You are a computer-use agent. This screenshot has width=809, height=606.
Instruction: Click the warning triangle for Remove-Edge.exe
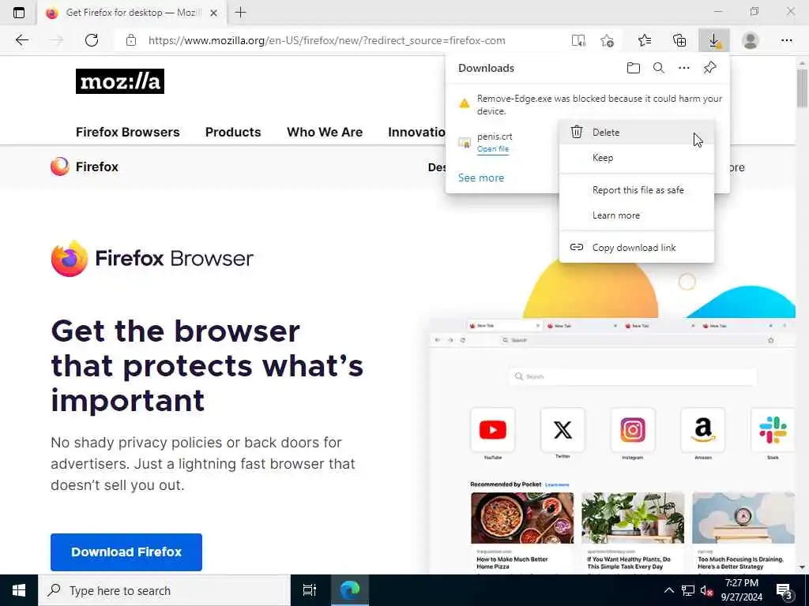click(x=465, y=103)
